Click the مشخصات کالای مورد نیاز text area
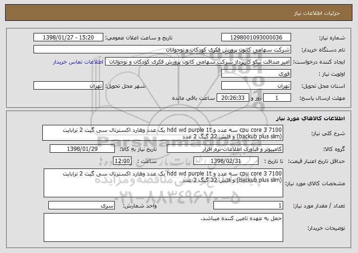The height and width of the screenshot is (253, 358). click(163, 183)
